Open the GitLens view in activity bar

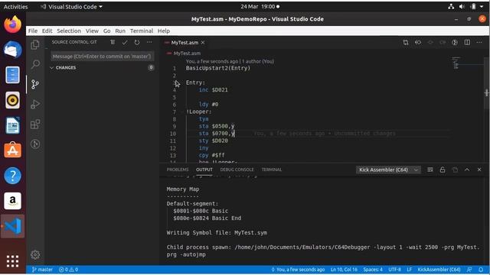[35, 144]
